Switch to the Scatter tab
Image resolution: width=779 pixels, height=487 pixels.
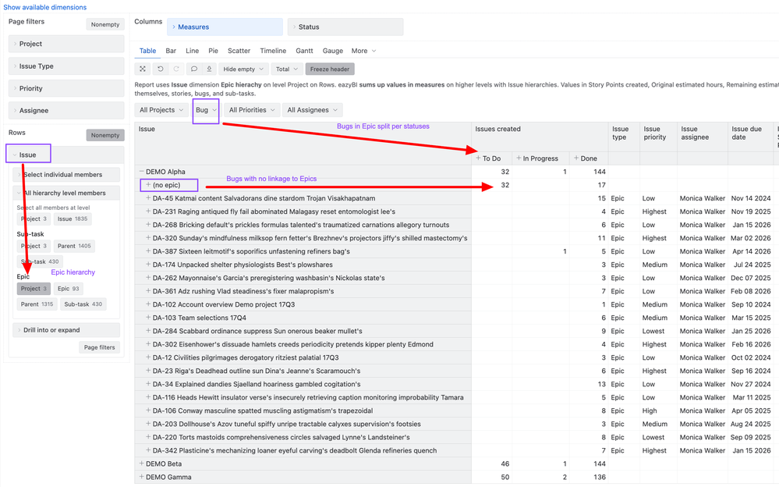[239, 51]
